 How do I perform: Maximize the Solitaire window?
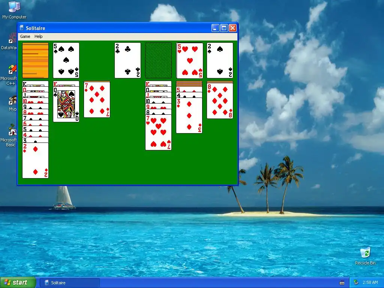point(224,28)
